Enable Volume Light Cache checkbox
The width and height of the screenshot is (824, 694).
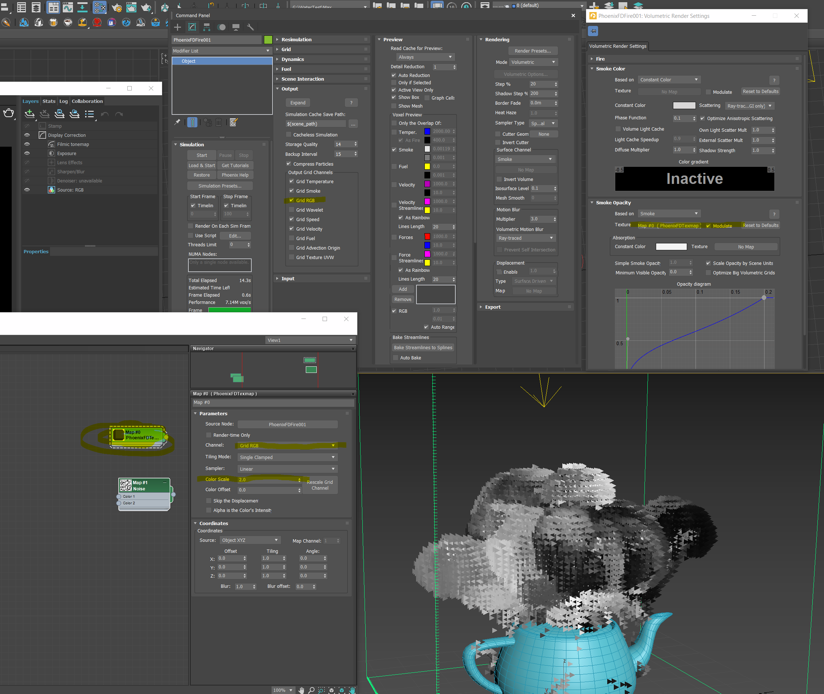coord(618,129)
